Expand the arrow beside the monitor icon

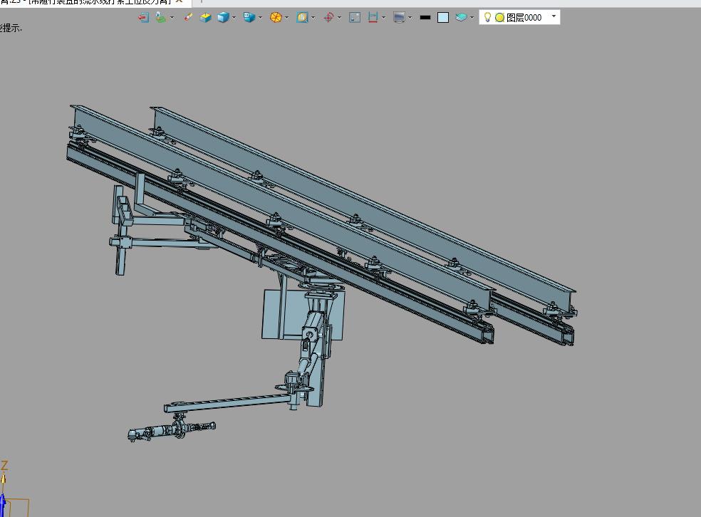pos(410,18)
